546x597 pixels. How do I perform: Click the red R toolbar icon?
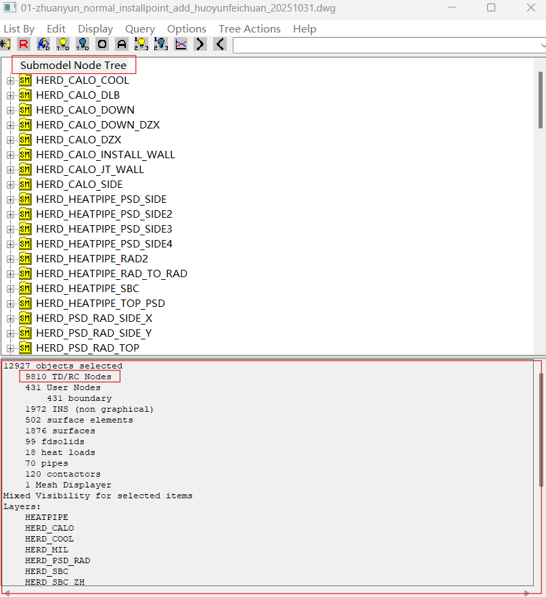click(24, 45)
